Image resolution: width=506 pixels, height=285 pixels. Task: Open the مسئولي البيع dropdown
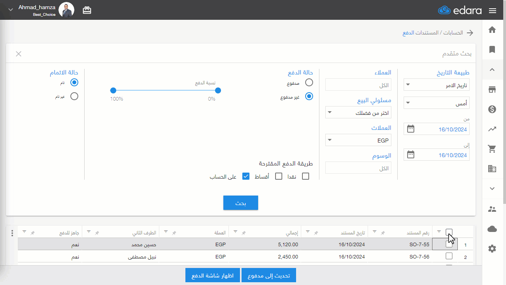358,112
